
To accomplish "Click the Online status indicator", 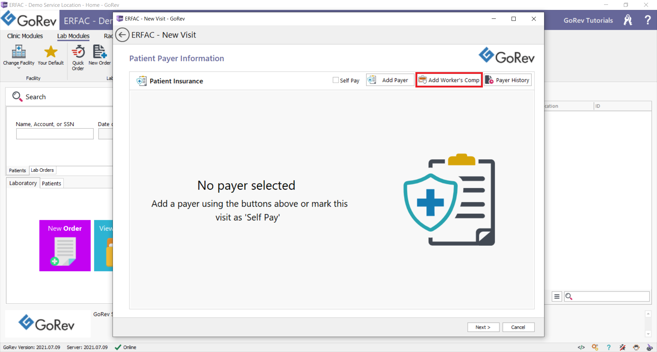I will pos(125,347).
